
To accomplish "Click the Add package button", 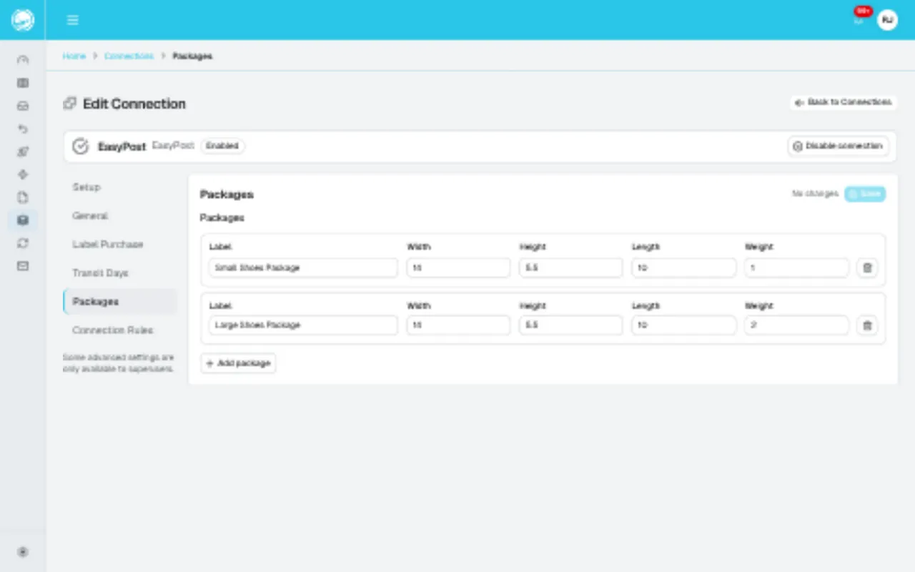I will click(238, 363).
